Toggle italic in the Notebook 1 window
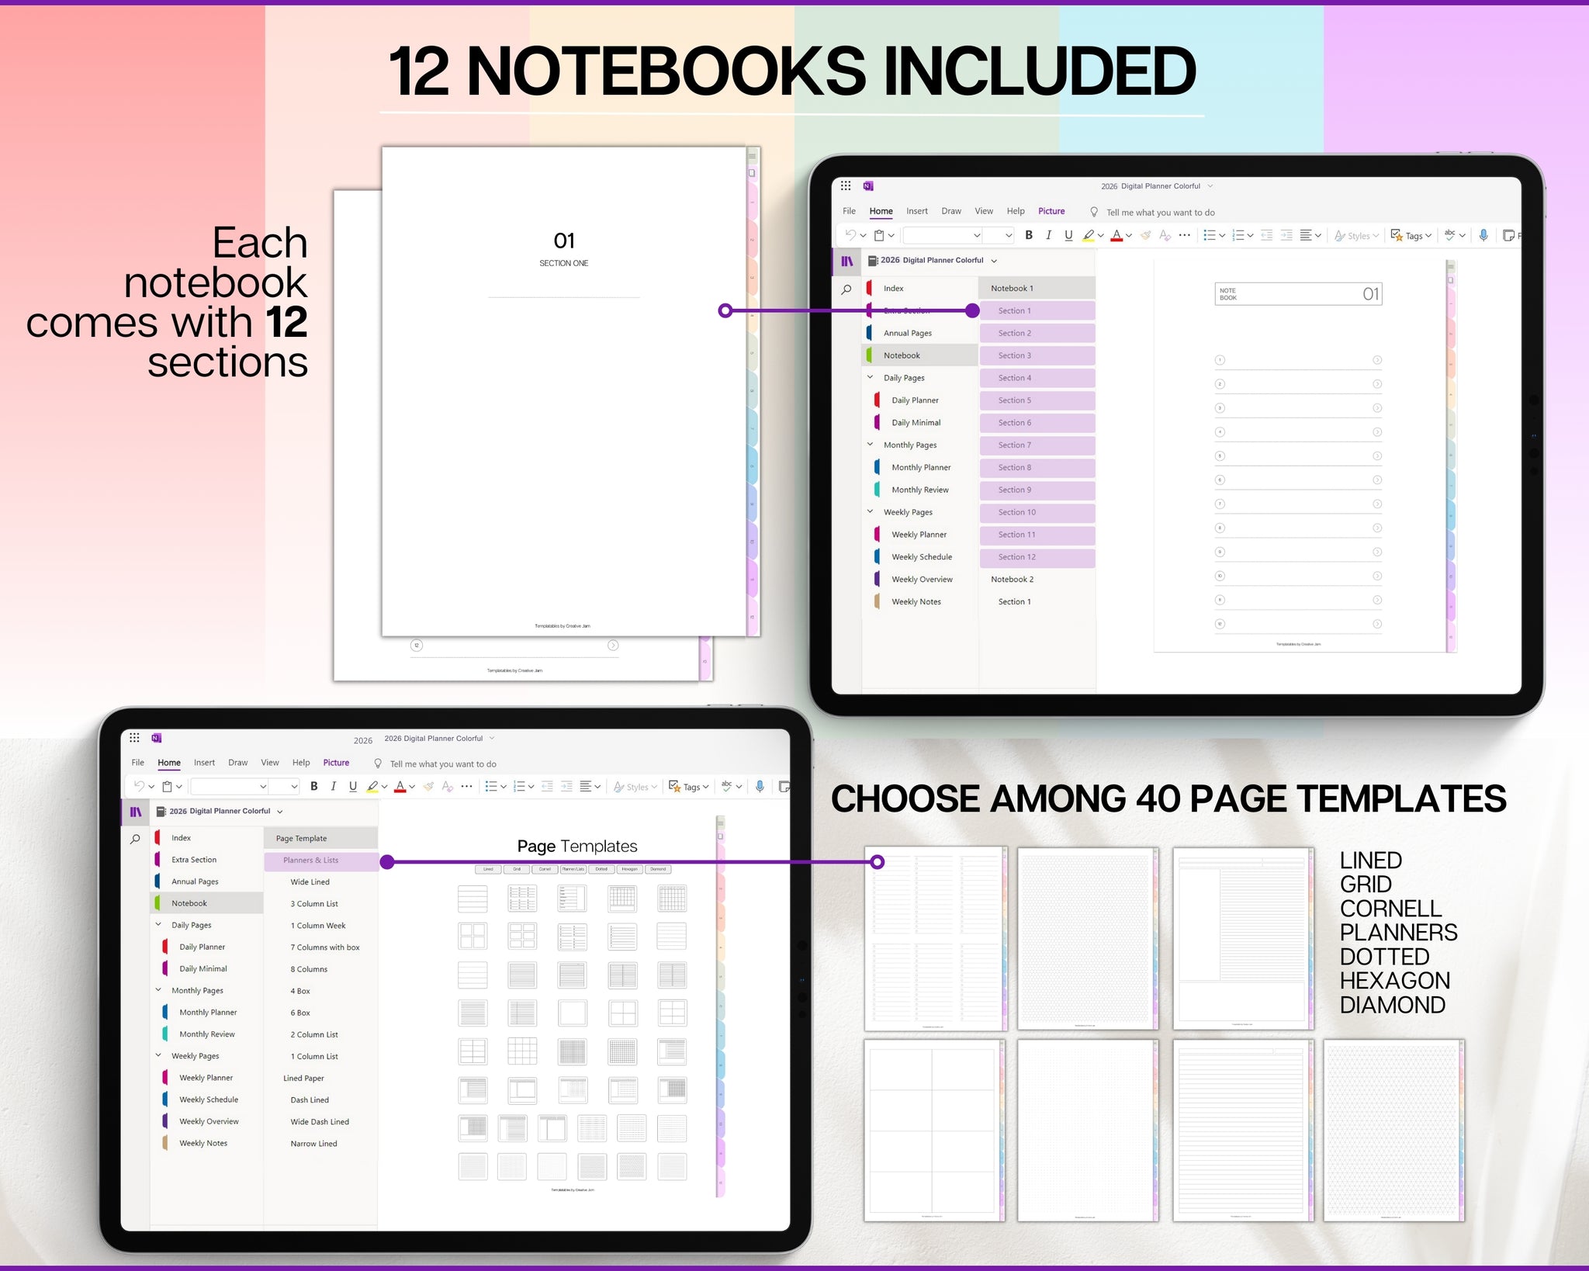 click(1048, 235)
